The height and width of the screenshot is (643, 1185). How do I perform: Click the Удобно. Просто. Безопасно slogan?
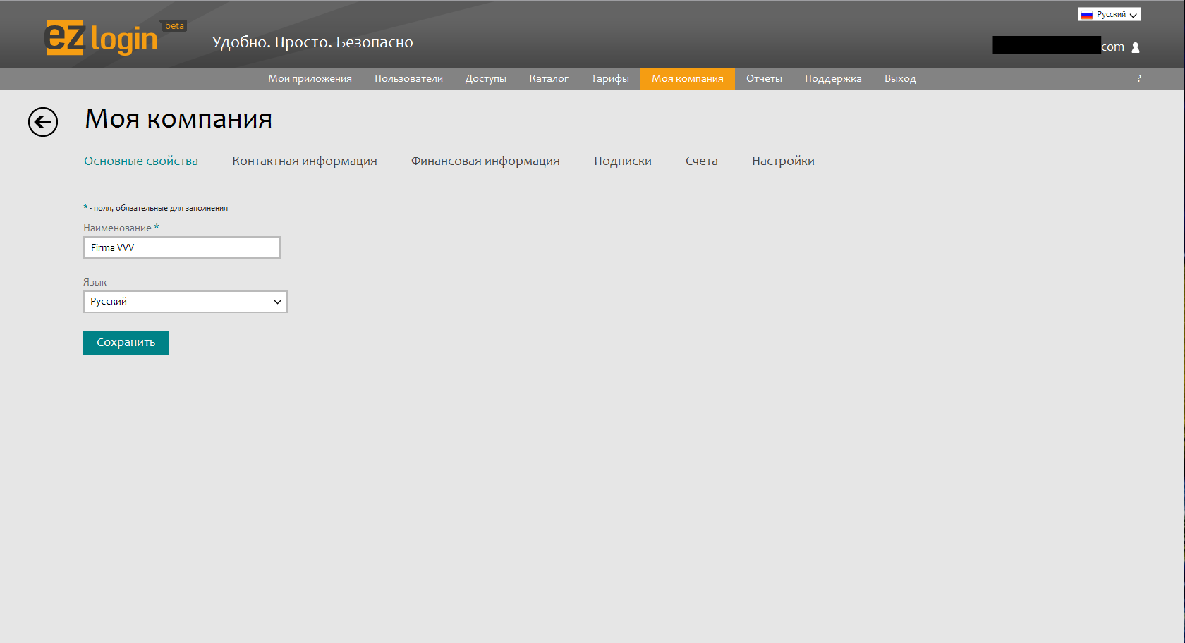(x=312, y=42)
